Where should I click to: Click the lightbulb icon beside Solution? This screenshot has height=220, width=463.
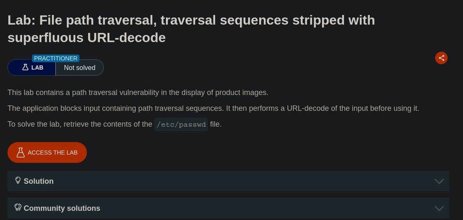(18, 180)
